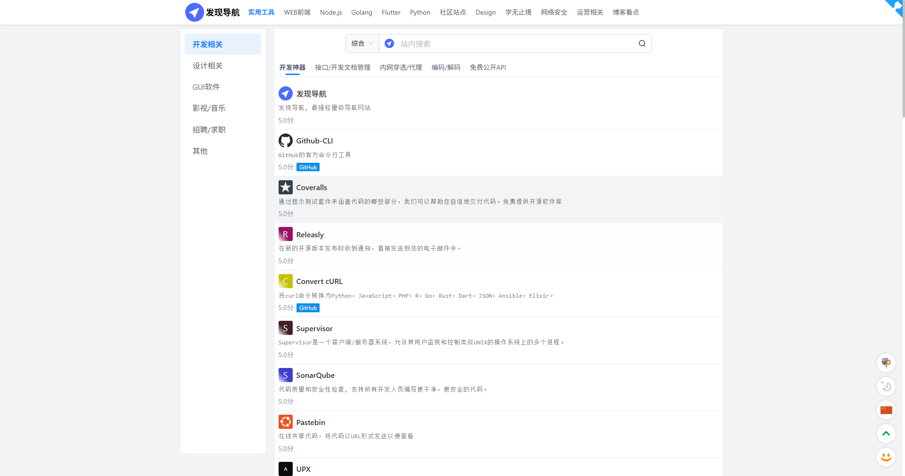Click the GitHub badge under Convert cURL

coord(308,308)
